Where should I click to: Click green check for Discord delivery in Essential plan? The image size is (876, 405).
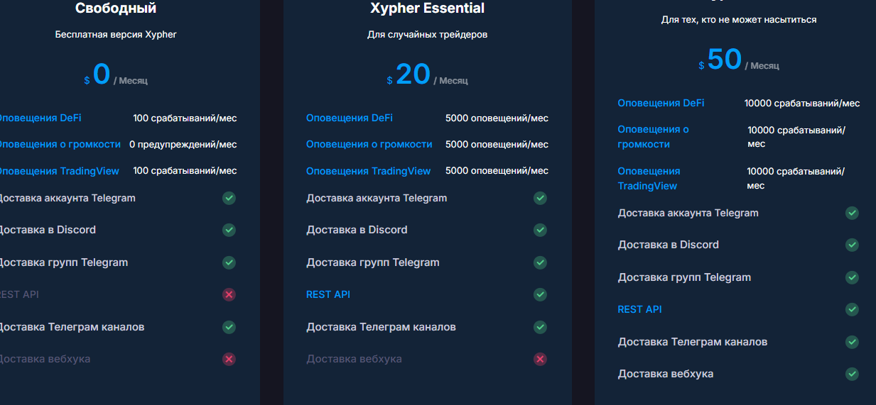[540, 230]
